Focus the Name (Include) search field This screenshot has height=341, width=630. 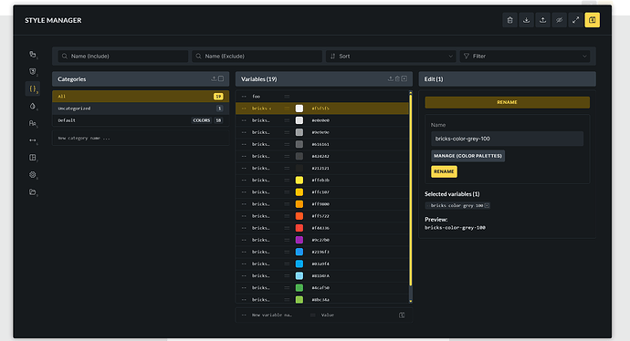point(123,57)
